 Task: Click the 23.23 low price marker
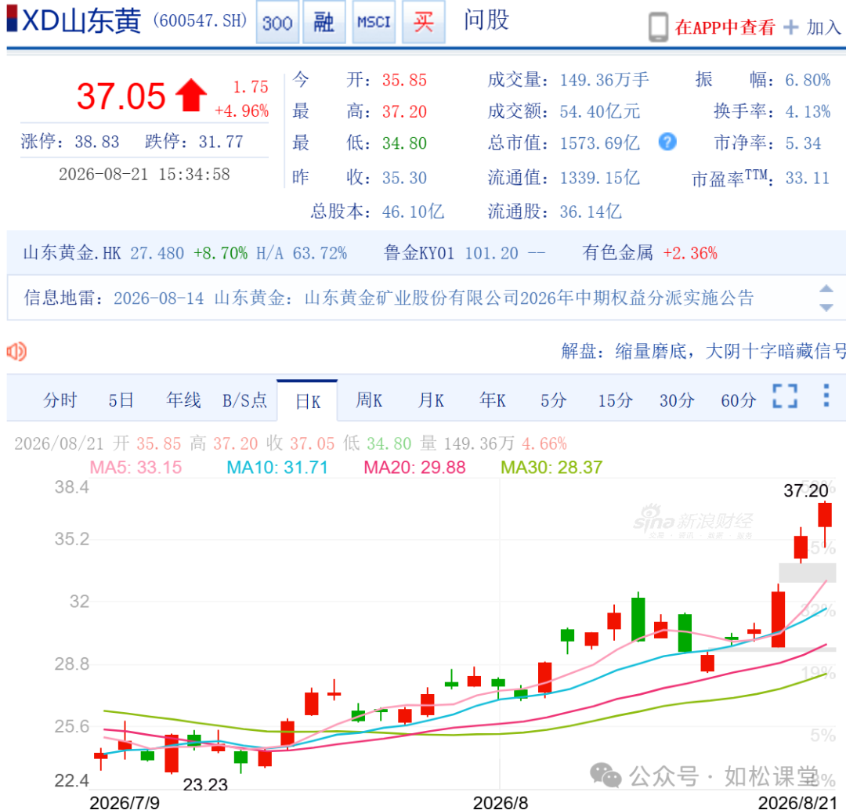205,784
